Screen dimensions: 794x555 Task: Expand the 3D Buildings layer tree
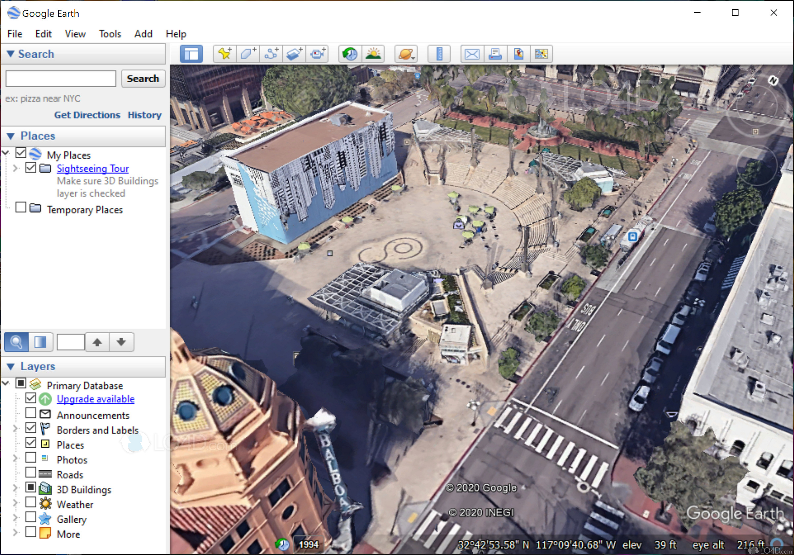pyautogui.click(x=15, y=488)
